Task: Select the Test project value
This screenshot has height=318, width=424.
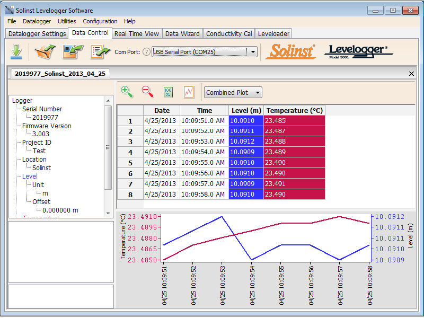Action: click(39, 151)
